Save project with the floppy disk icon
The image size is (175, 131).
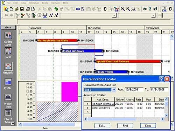pos(22,9)
